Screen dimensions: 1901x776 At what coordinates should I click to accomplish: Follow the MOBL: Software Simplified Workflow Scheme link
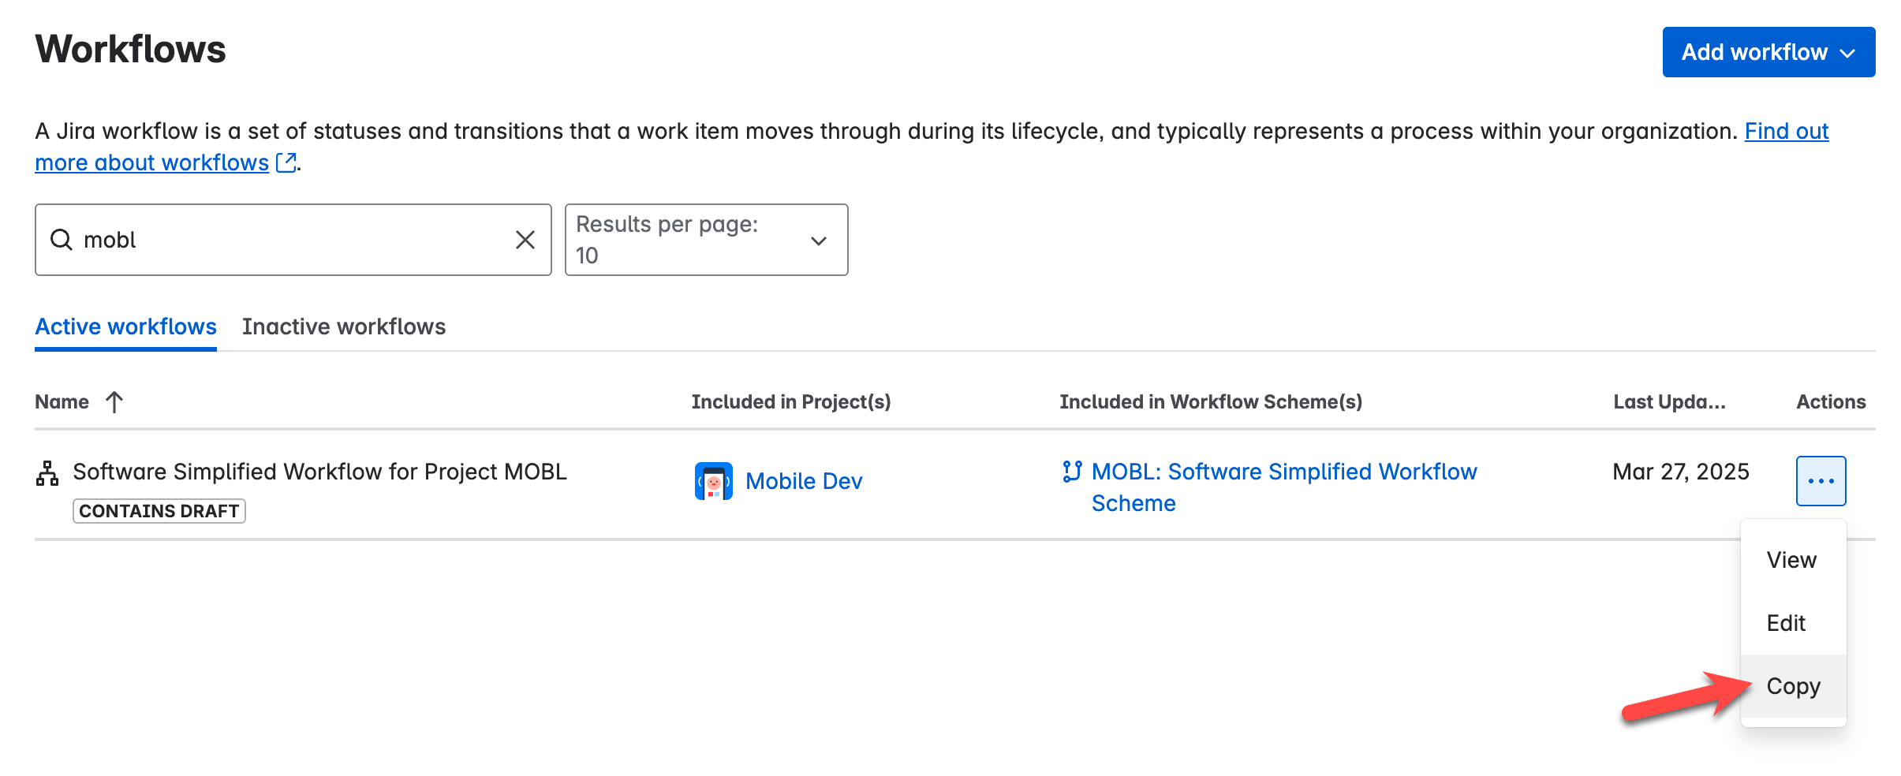(1284, 472)
